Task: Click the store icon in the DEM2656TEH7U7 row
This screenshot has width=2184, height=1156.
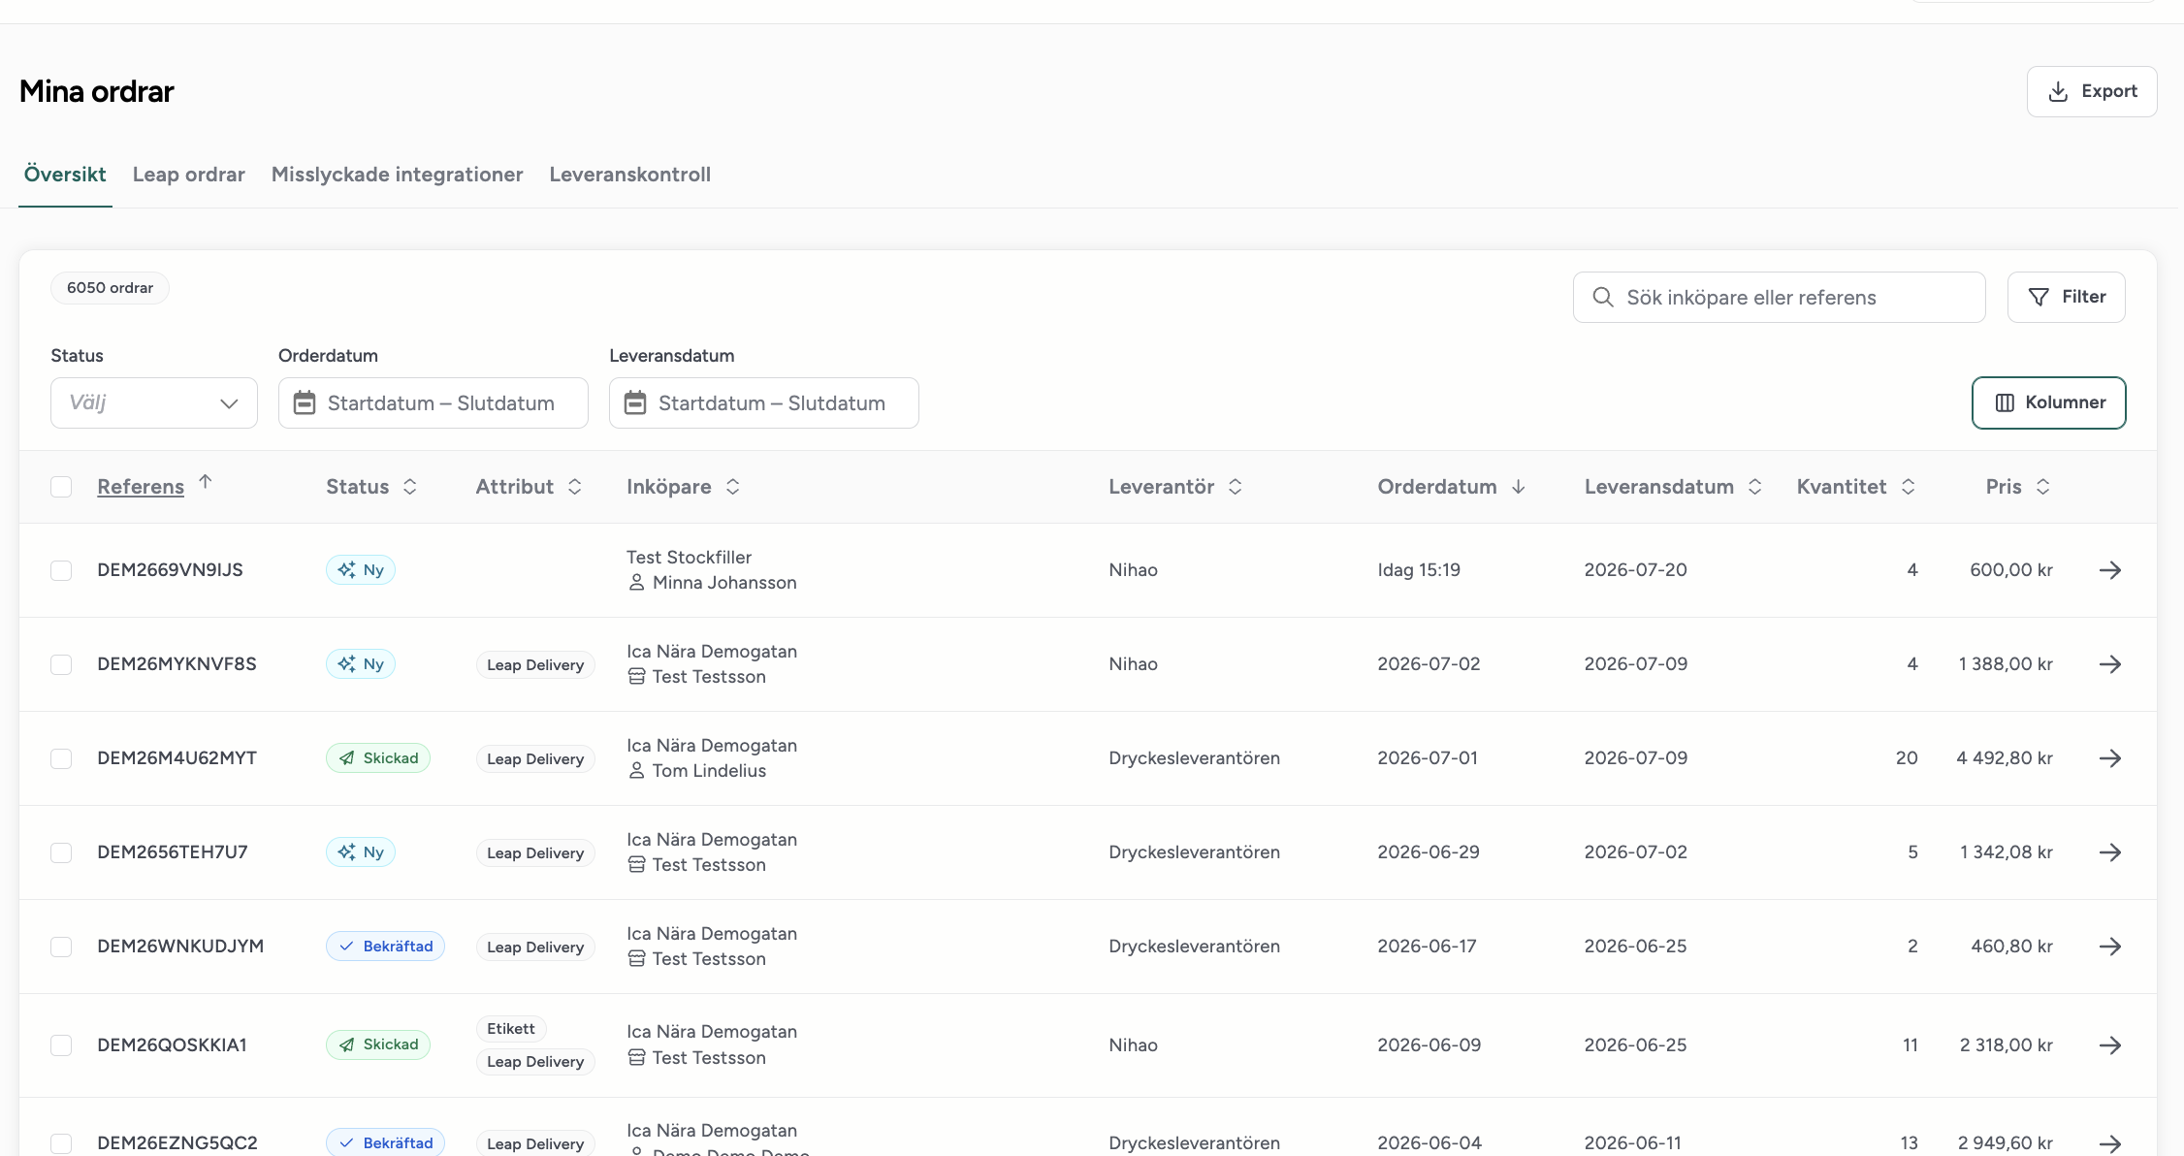Action: [636, 865]
